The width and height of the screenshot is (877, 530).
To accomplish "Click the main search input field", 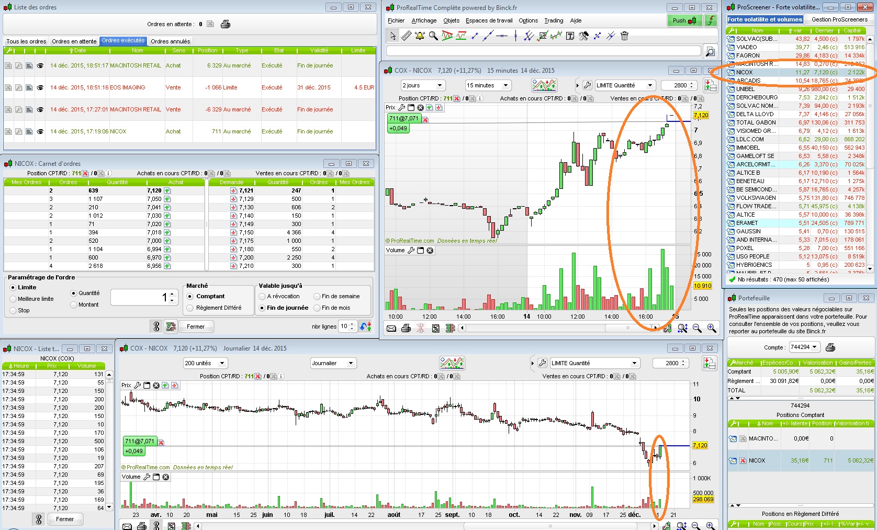I will point(544,51).
